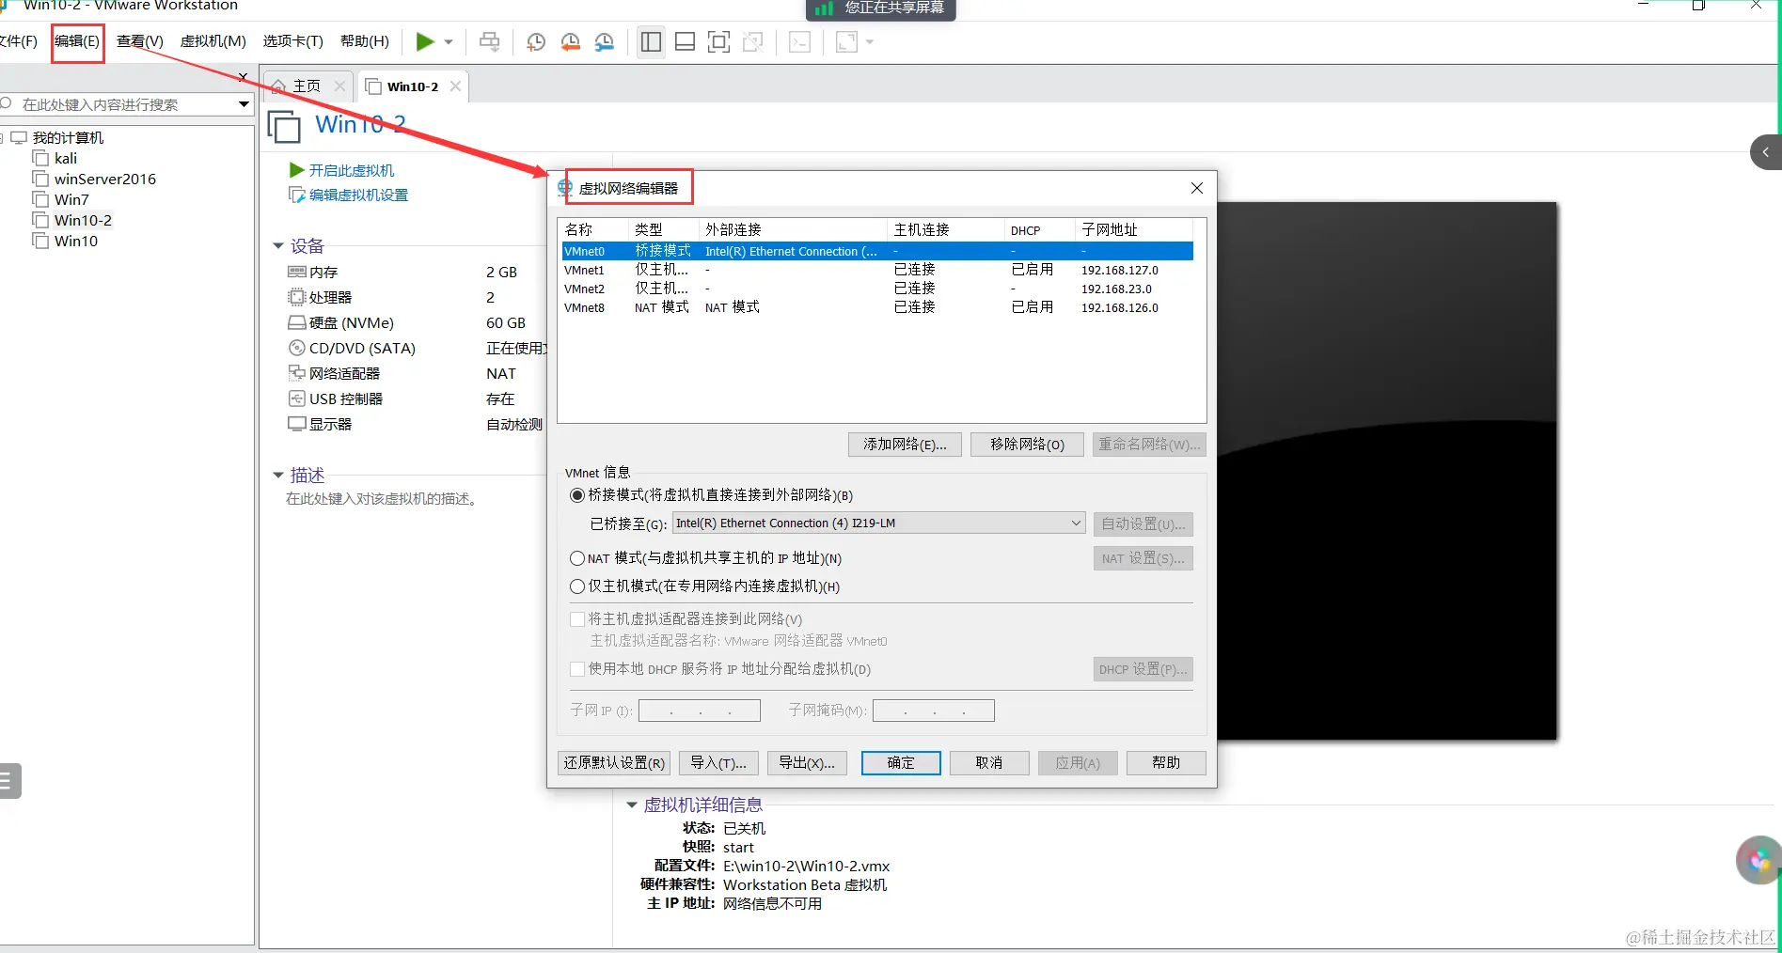
Task: Close the library panel with its X
Action: click(x=243, y=76)
